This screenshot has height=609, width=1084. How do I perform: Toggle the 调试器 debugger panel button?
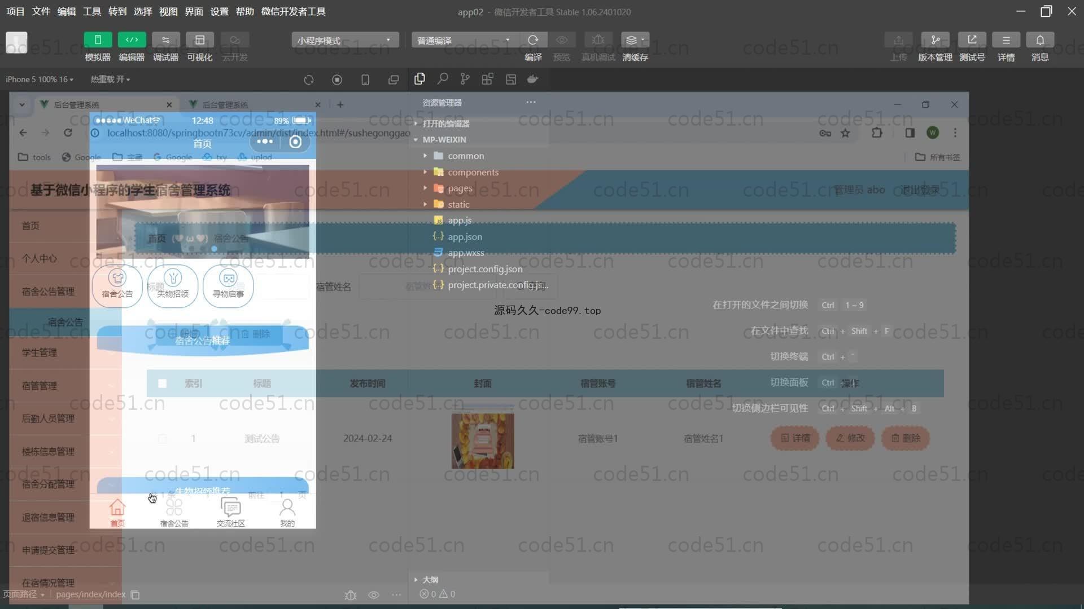click(165, 40)
